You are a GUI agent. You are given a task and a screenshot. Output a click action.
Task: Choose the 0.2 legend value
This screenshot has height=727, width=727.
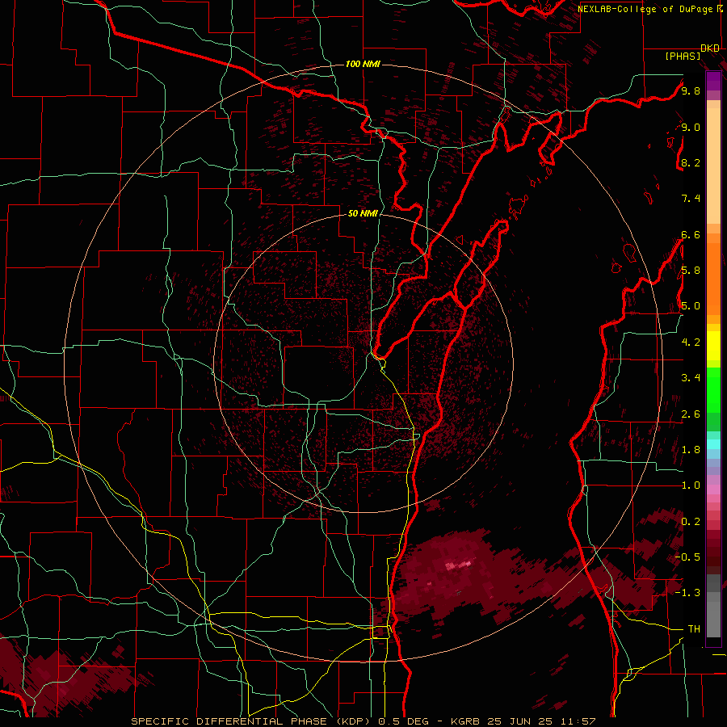(691, 522)
